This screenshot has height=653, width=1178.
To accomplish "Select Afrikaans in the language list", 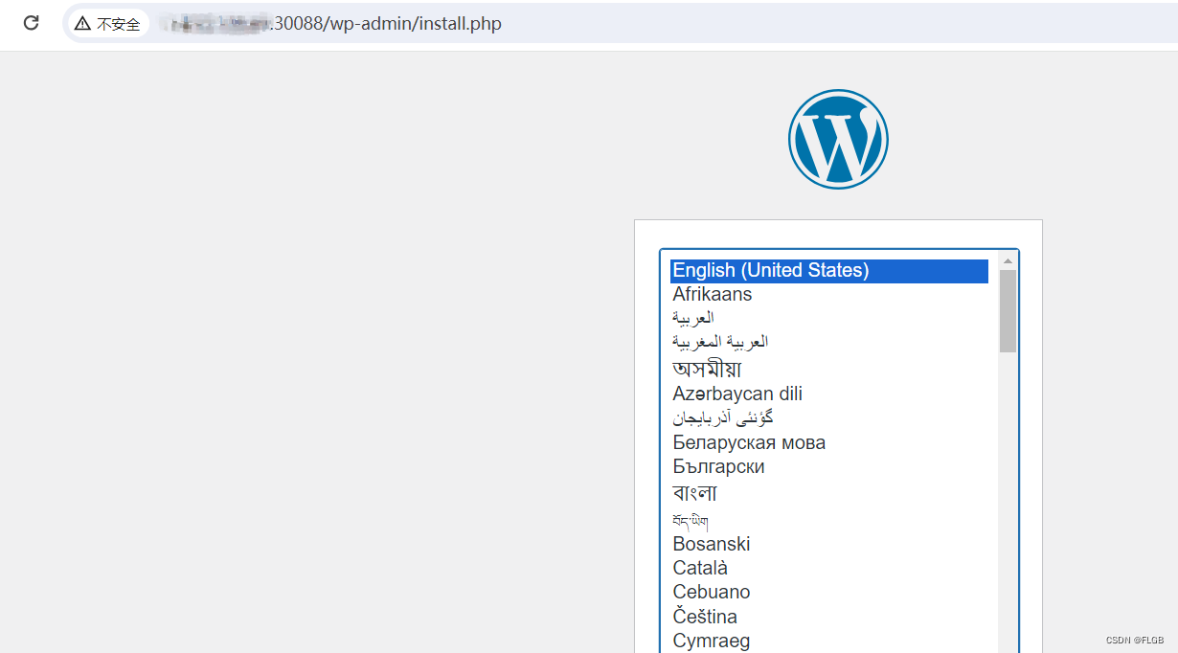I will coord(829,295).
